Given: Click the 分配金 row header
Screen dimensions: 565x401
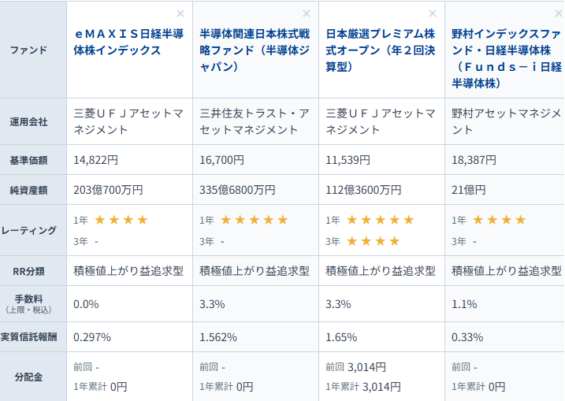Looking at the screenshot, I should pyautogui.click(x=28, y=377).
